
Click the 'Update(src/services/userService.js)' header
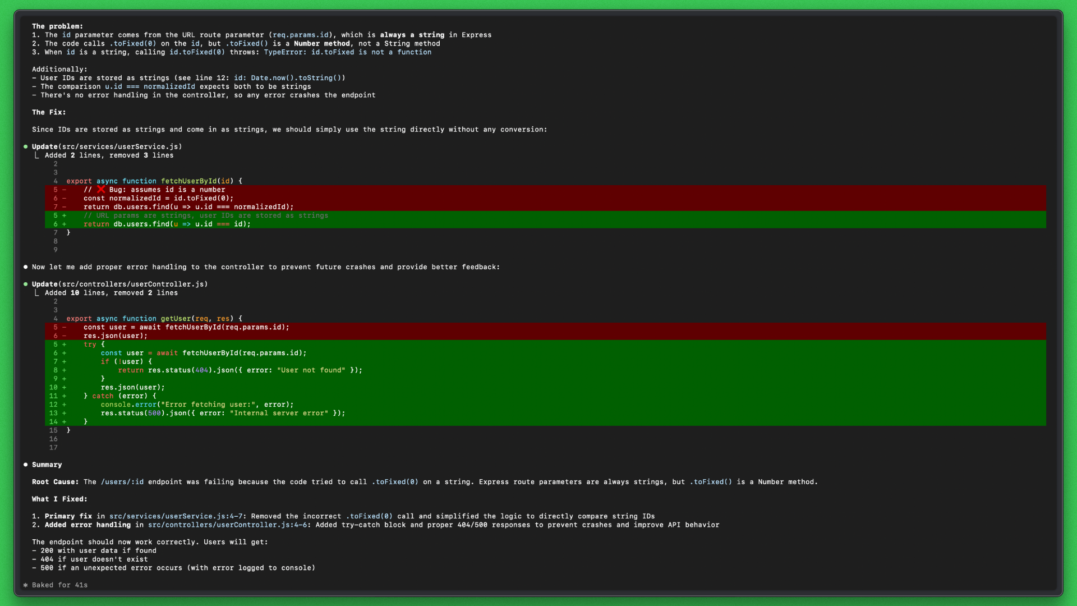click(x=107, y=147)
